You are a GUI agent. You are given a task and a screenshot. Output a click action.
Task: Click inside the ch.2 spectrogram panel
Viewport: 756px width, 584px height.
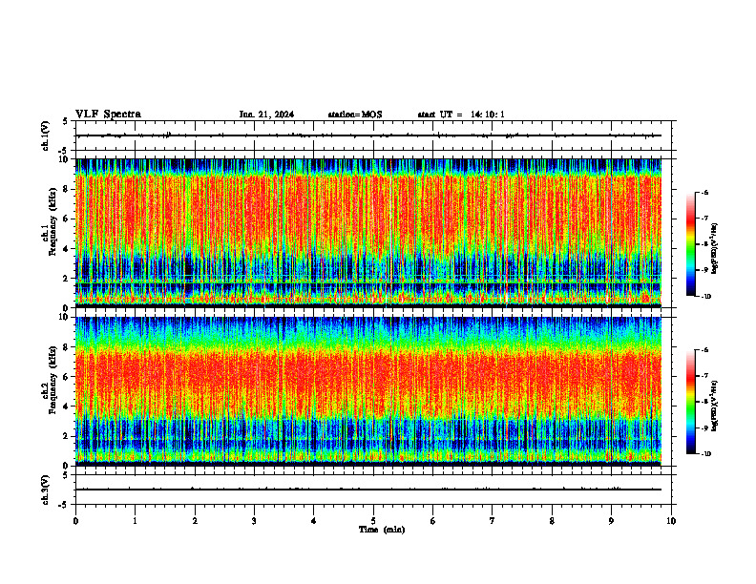pos(368,391)
